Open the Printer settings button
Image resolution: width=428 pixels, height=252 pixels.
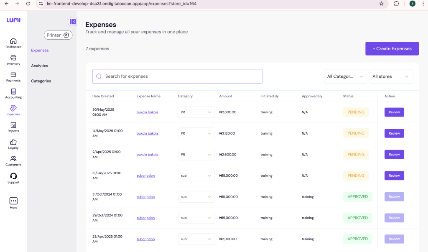point(58,35)
